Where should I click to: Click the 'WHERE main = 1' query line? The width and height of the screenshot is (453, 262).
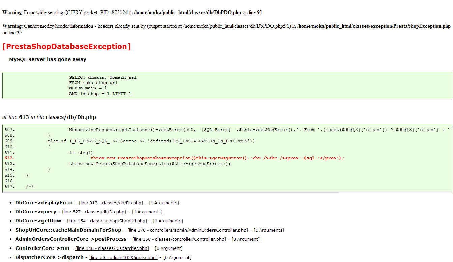(x=88, y=88)
